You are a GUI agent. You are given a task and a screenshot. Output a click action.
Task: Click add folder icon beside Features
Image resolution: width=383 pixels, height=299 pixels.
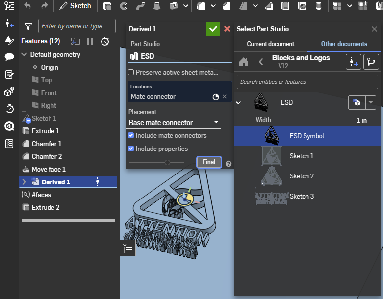point(75,41)
